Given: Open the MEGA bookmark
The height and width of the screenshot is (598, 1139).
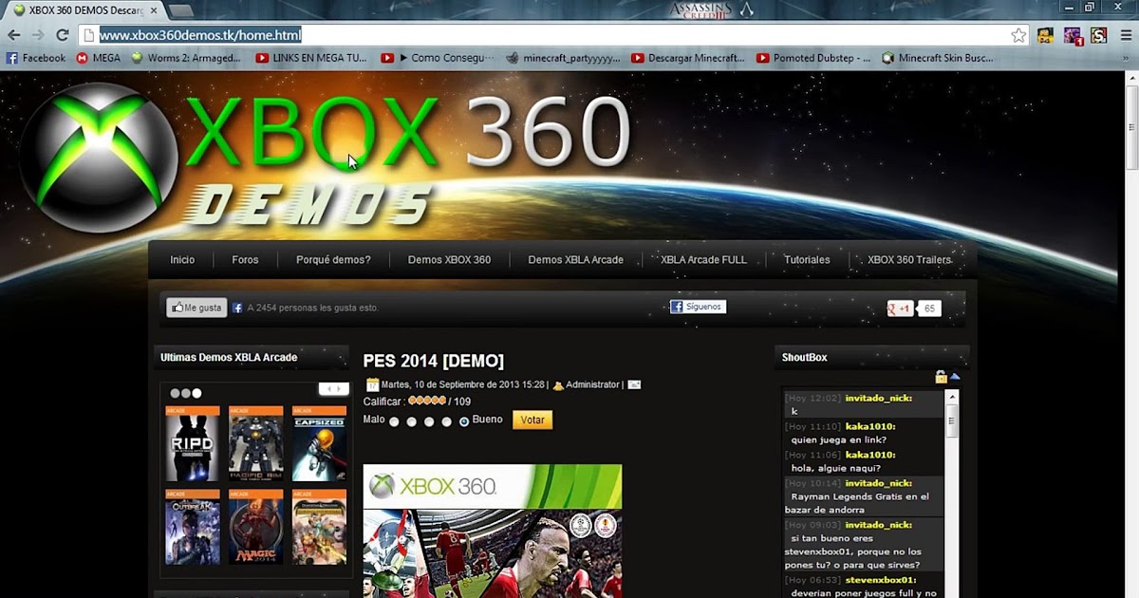Looking at the screenshot, I should pos(99,58).
